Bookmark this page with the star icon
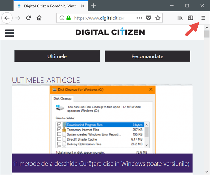This screenshot has height=175, width=210. (x=158, y=18)
